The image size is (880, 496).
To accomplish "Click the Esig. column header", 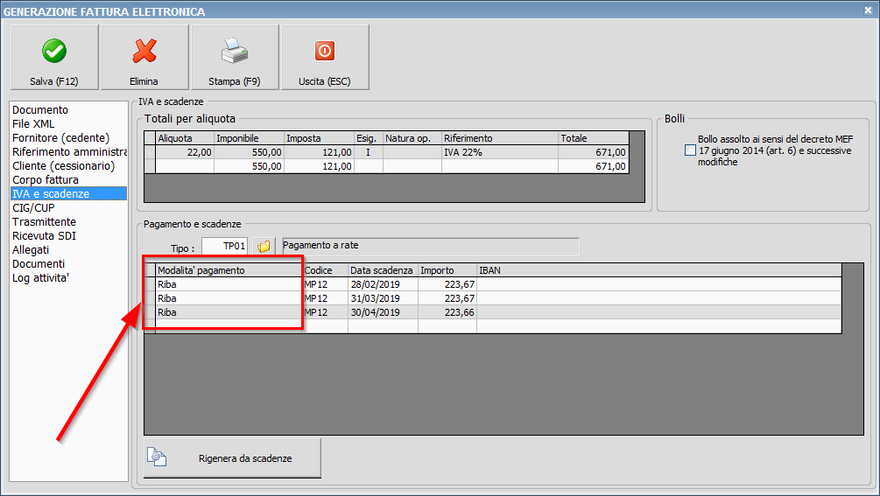I will click(368, 138).
